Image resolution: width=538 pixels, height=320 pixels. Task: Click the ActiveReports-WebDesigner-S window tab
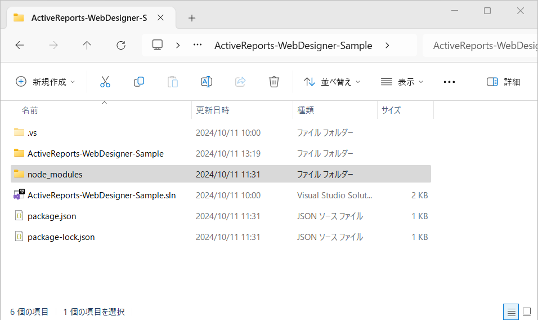tap(91, 18)
